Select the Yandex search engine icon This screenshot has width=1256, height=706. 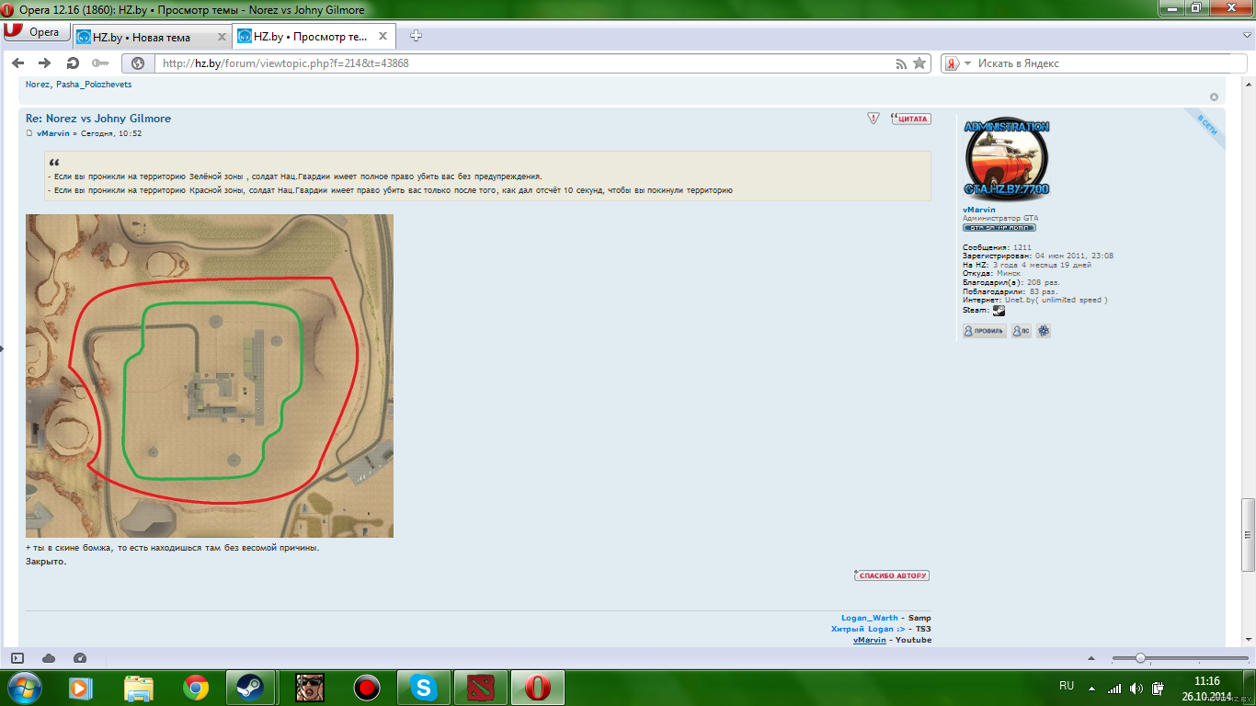coord(953,63)
